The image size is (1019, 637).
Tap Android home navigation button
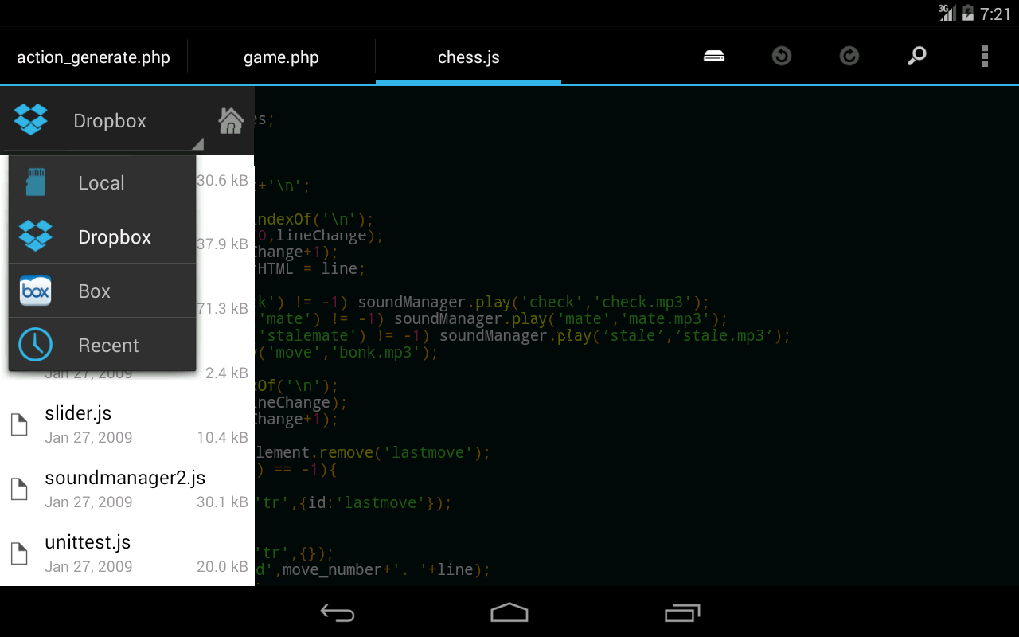pyautogui.click(x=509, y=612)
